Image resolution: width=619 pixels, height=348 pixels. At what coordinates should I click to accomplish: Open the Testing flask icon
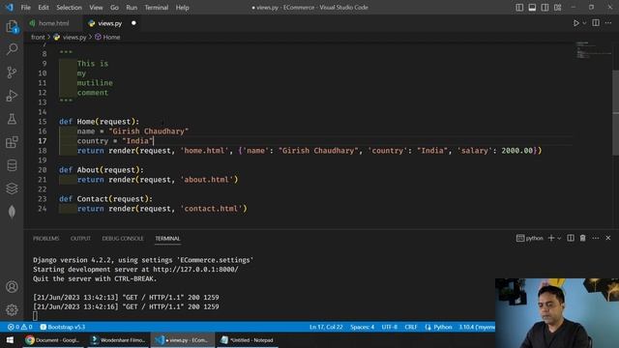tap(12, 119)
